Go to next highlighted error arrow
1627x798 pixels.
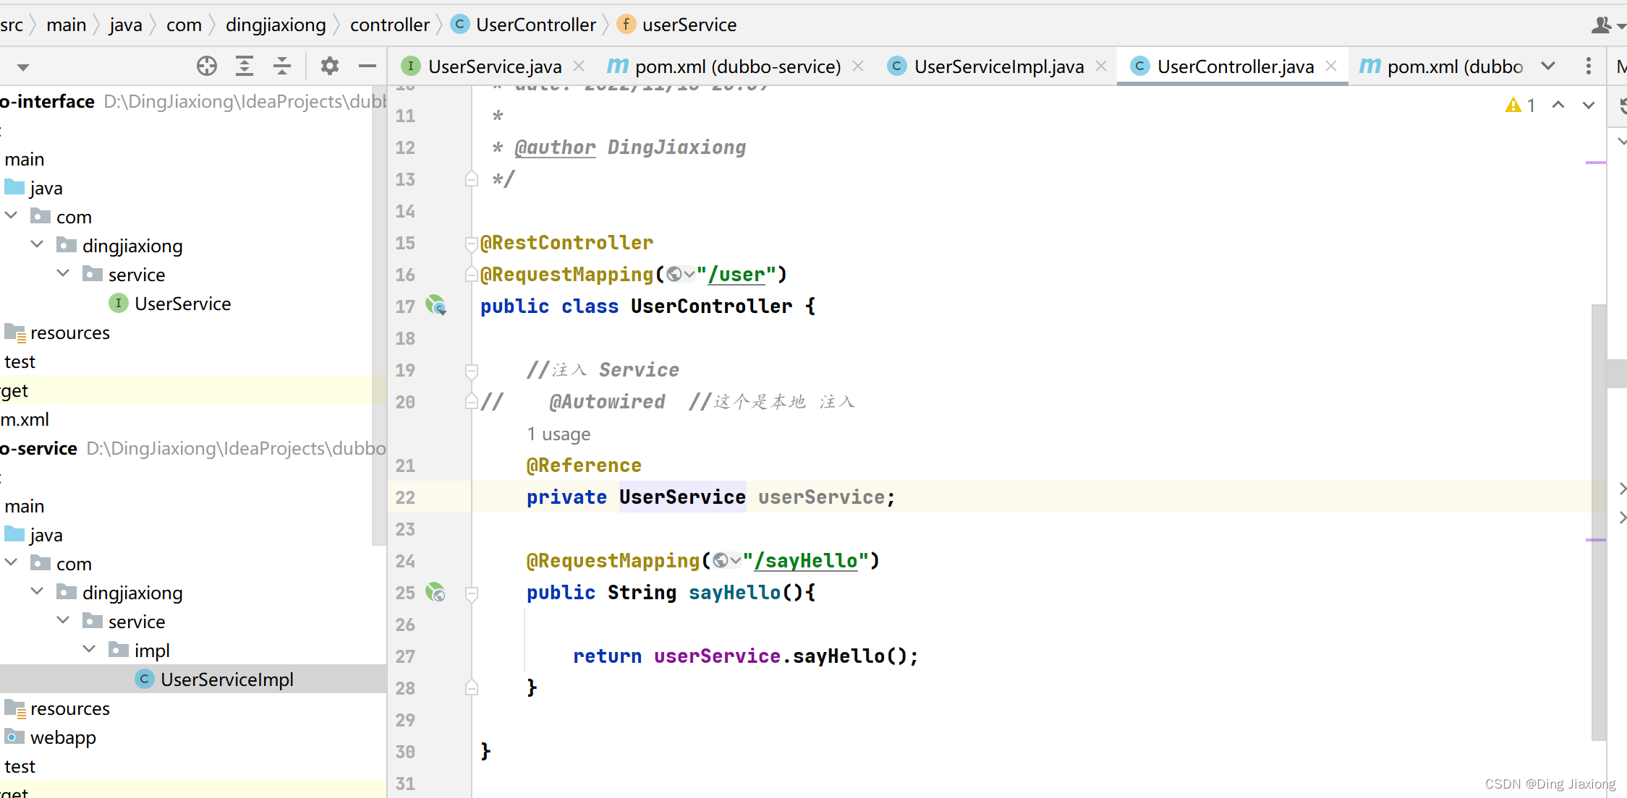point(1589,106)
